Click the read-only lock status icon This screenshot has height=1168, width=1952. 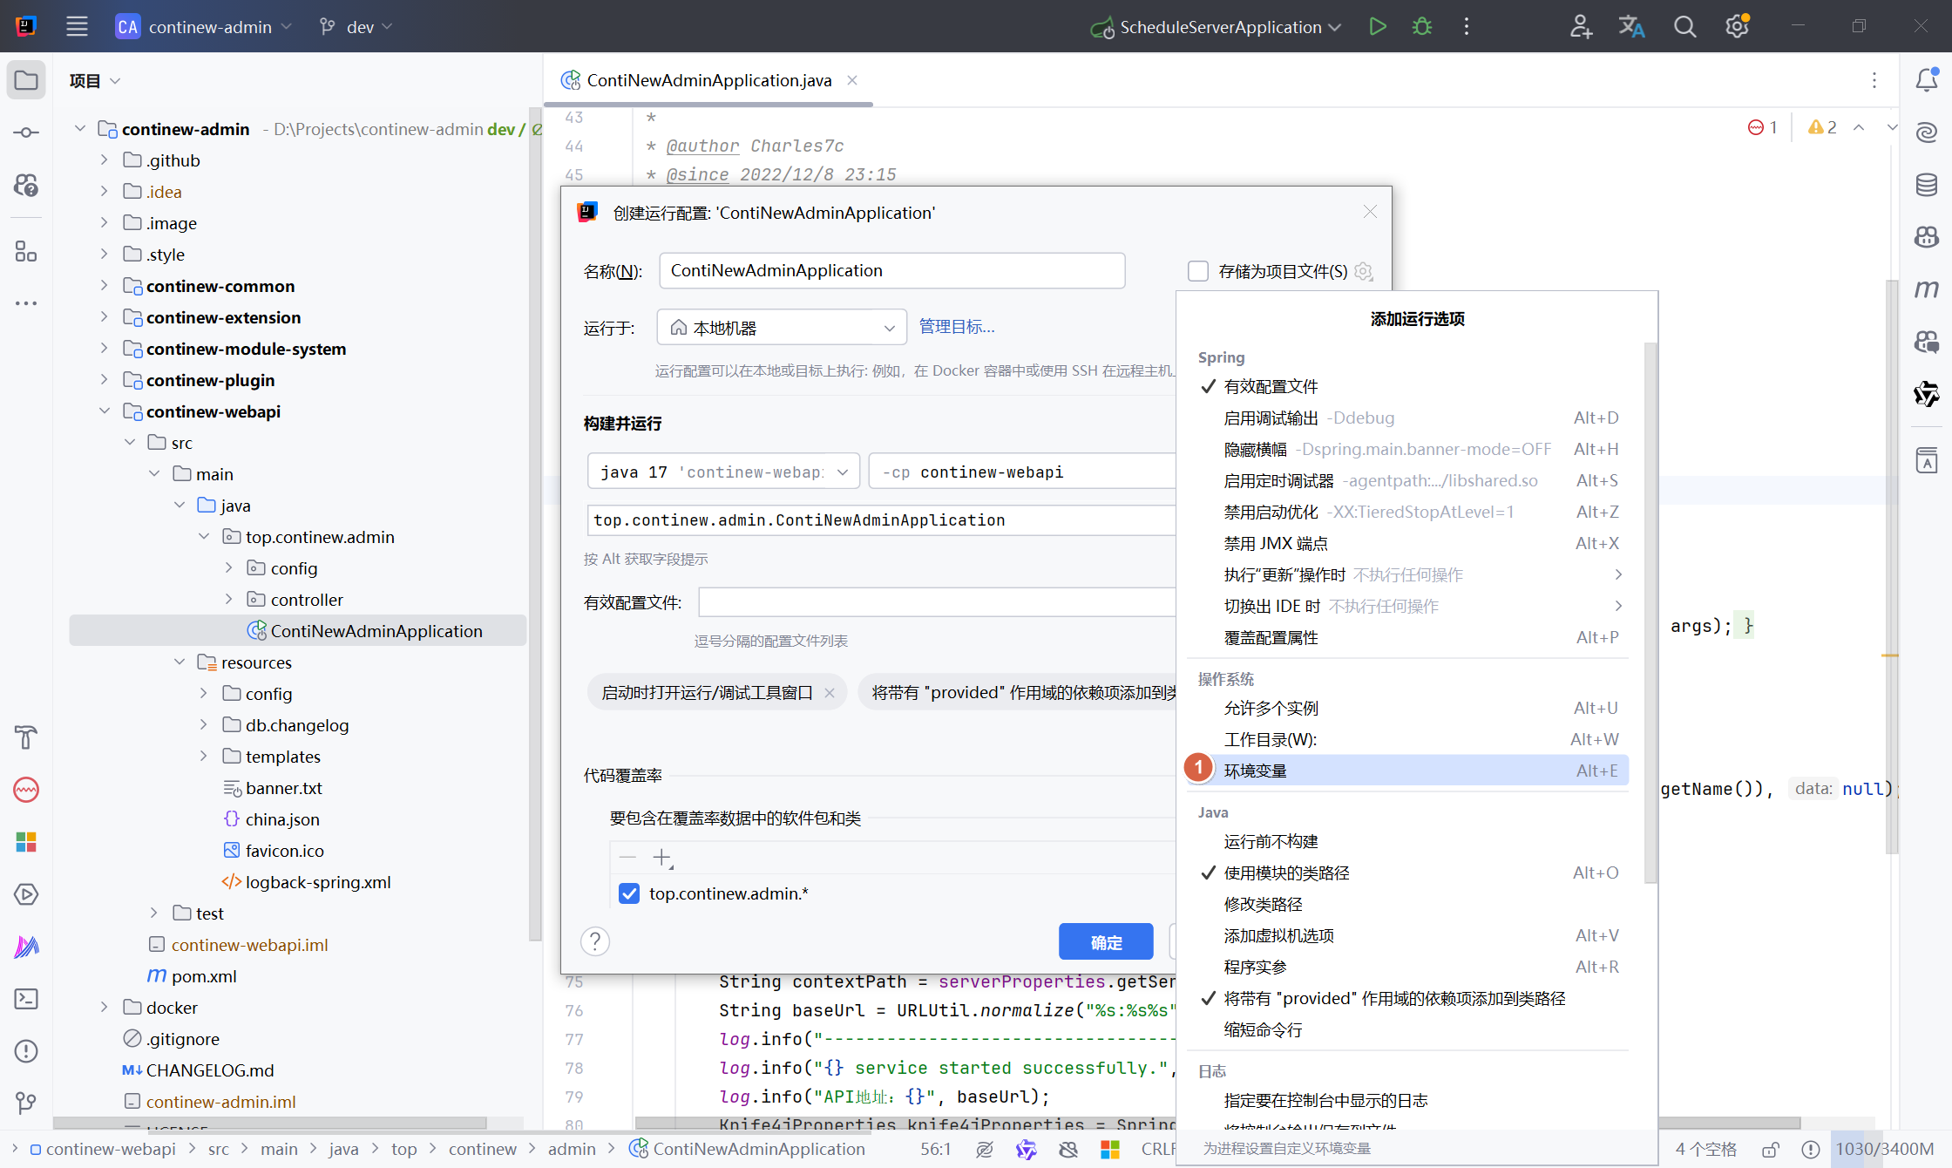1771,1149
